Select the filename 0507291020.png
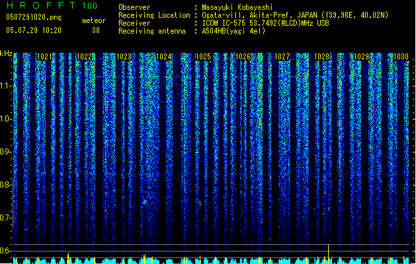The image size is (416, 264). (34, 17)
